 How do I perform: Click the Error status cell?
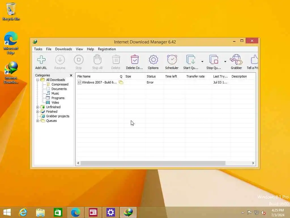(x=150, y=82)
